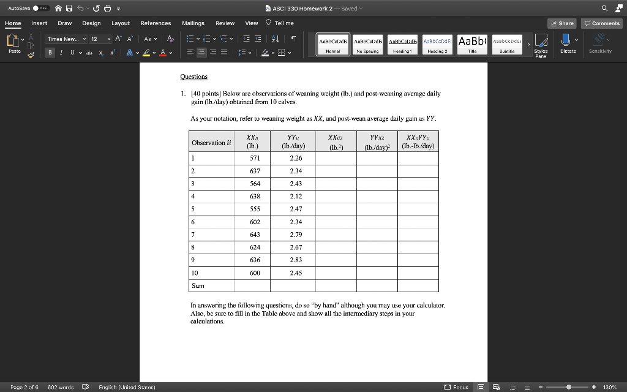This screenshot has height=392, width=627.
Task: Apply yellow text highlight
Action: point(146,52)
